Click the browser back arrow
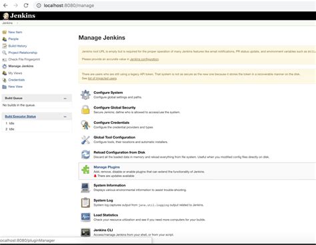 [x=5, y=5]
